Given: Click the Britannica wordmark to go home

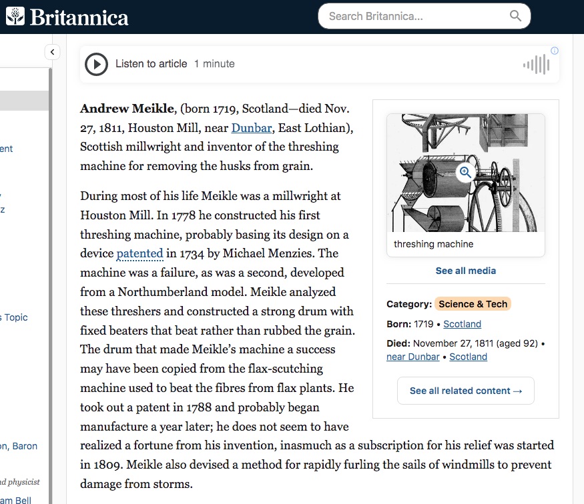Looking at the screenshot, I should click(x=79, y=17).
